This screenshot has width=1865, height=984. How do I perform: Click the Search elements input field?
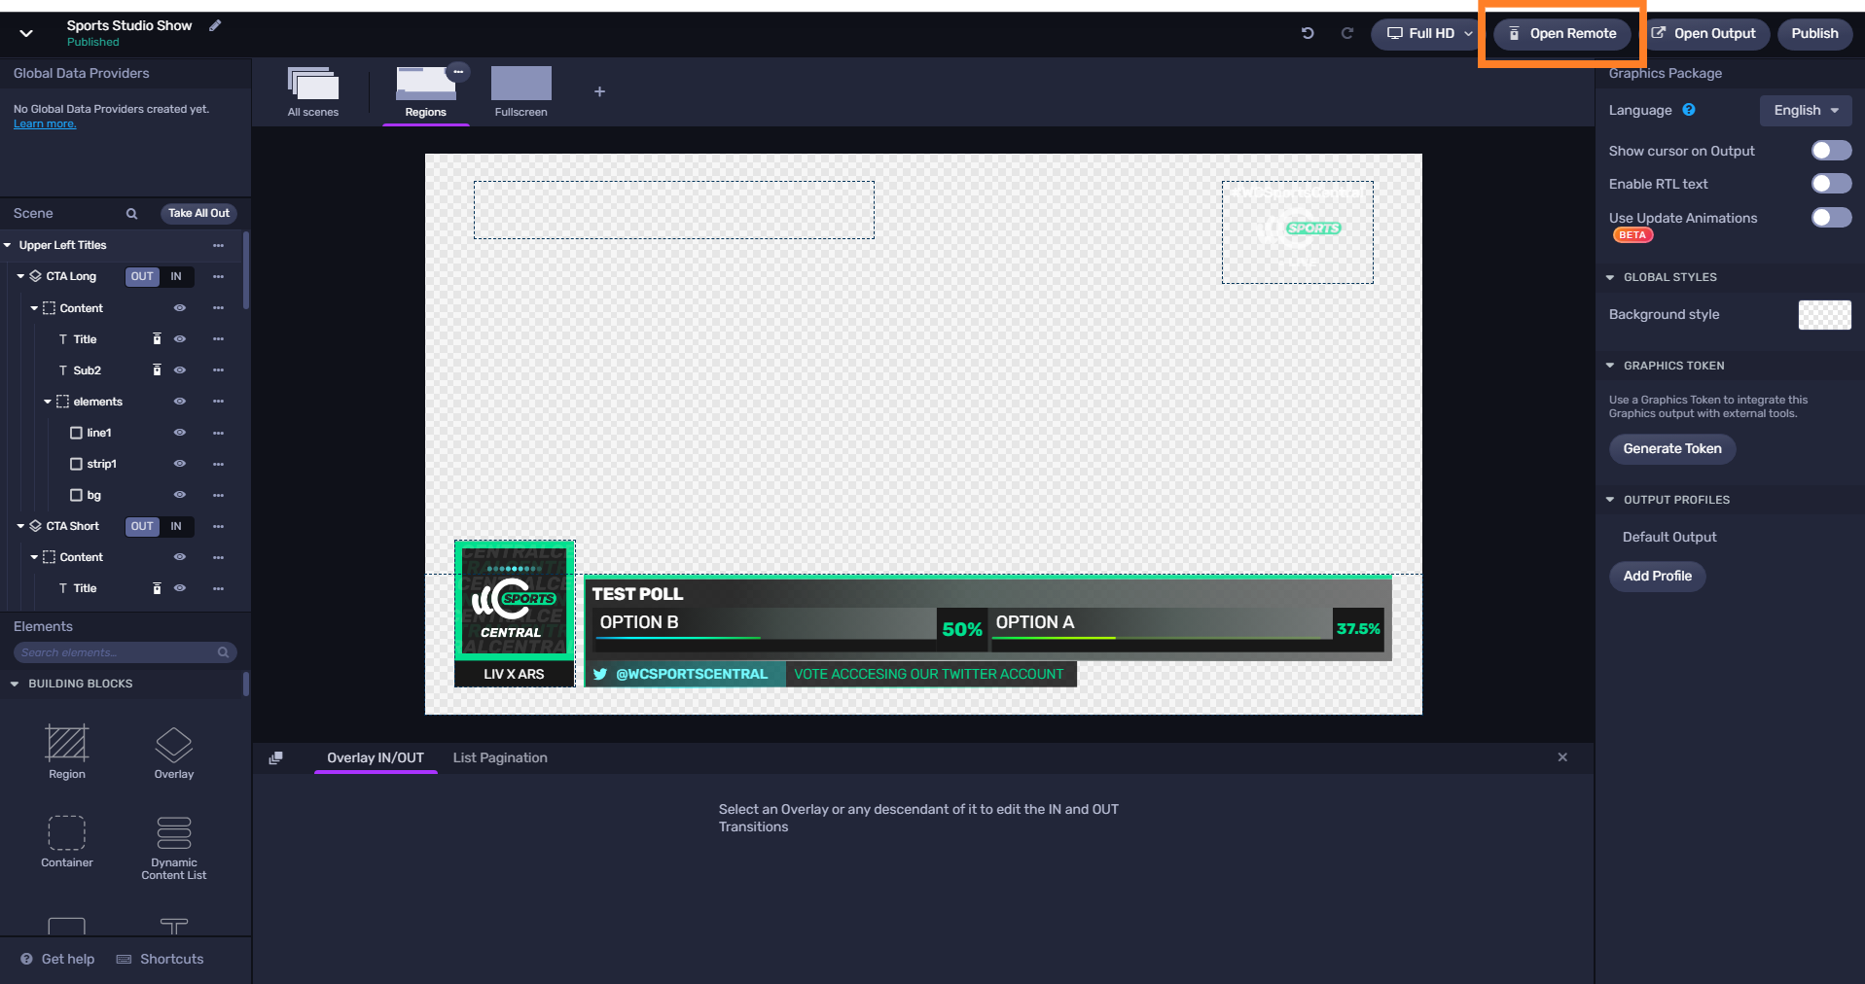click(117, 652)
